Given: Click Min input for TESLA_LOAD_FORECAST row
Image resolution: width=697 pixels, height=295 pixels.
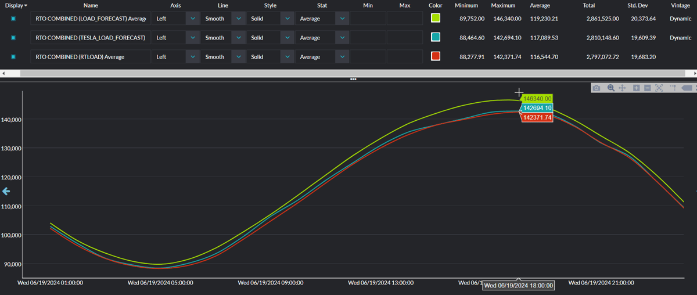Looking at the screenshot, I should pyautogui.click(x=368, y=38).
